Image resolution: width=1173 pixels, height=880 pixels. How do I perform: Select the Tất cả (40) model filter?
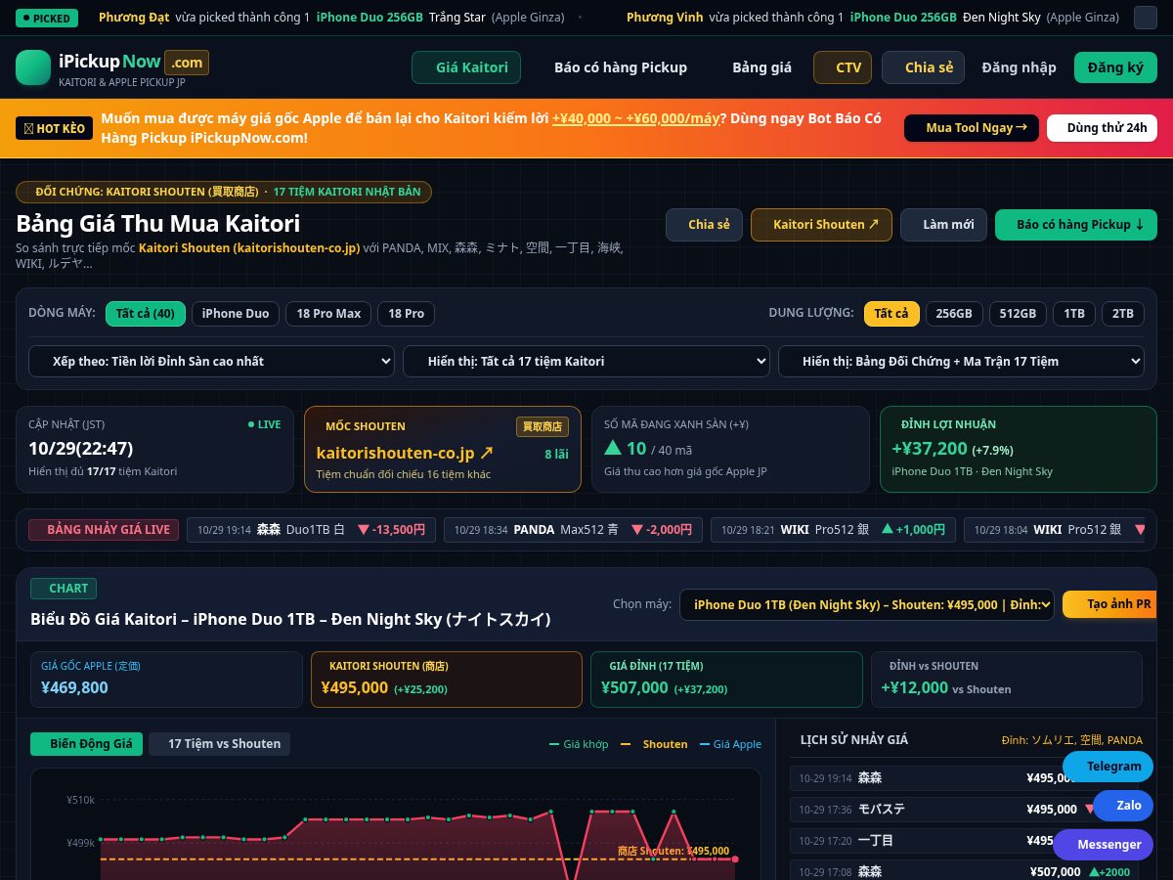click(145, 314)
